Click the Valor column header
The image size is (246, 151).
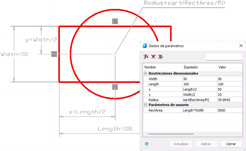point(230,67)
